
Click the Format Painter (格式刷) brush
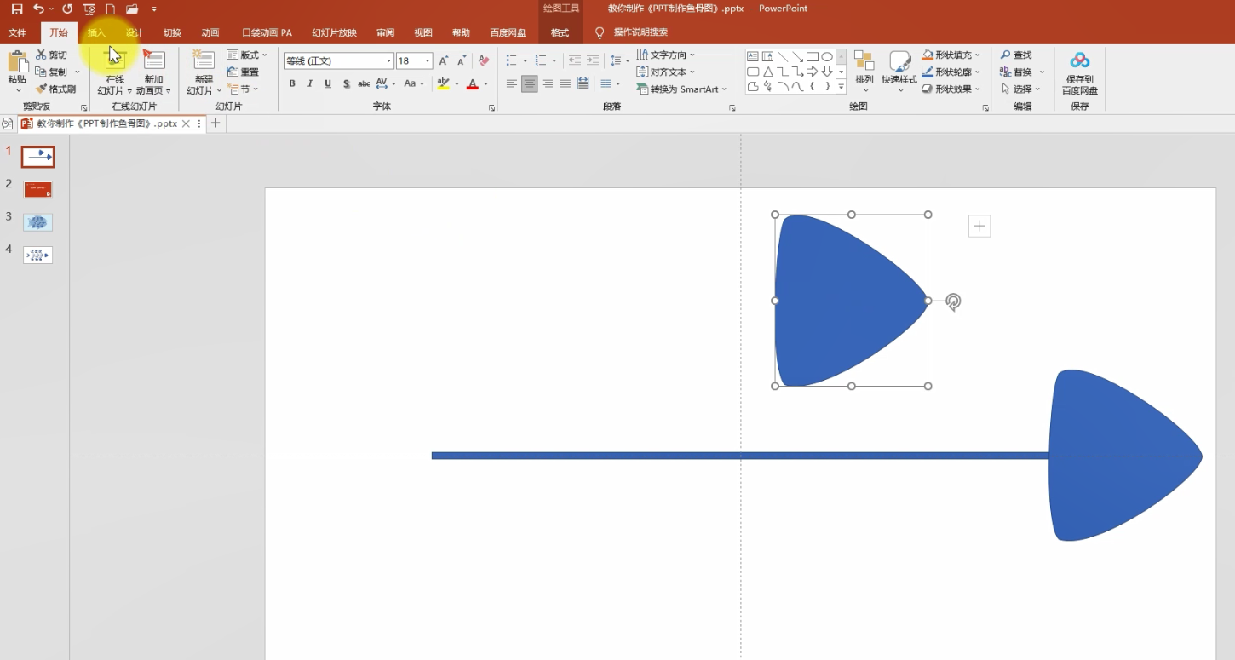(x=55, y=89)
